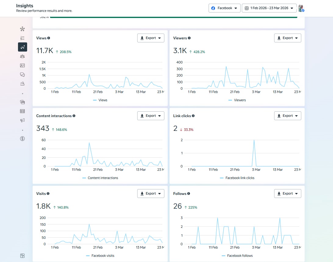Toggle the Views series in chart legend

(100, 100)
